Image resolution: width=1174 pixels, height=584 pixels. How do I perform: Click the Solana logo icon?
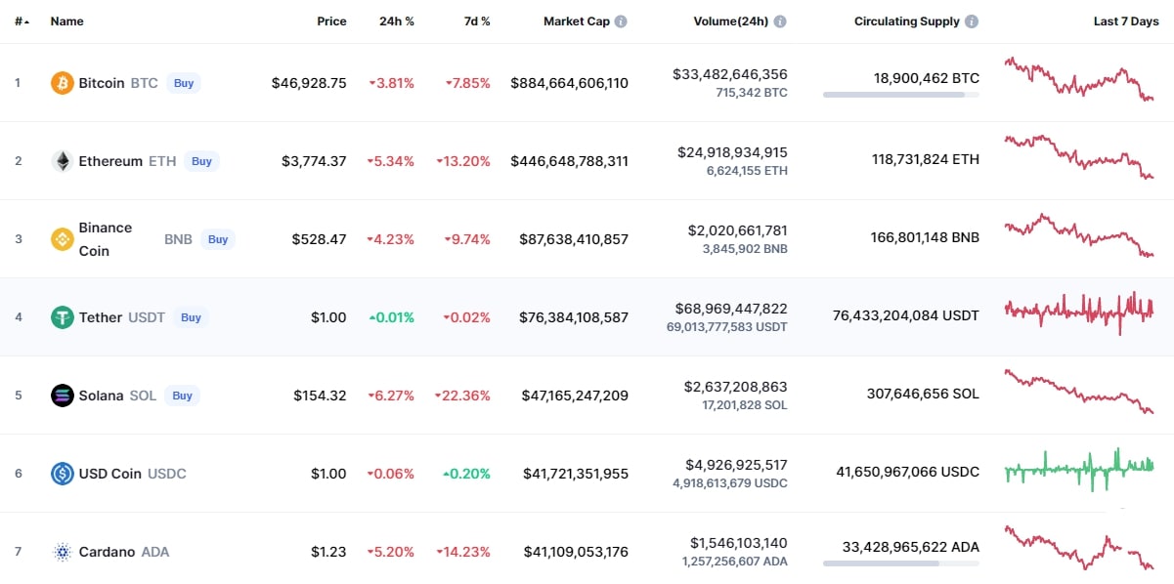coord(63,396)
